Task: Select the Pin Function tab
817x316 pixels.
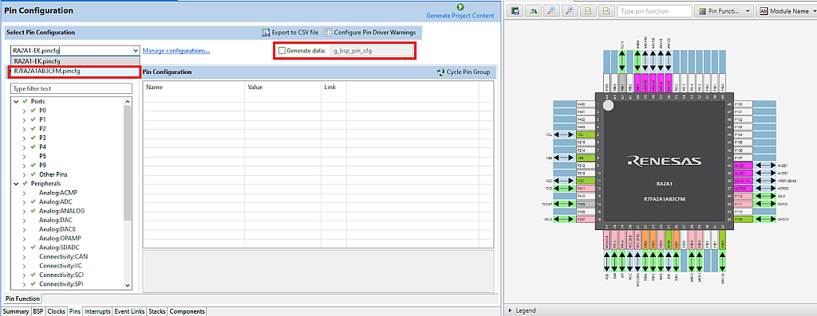Action: click(22, 298)
